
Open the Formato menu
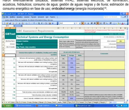pos(33,17)
